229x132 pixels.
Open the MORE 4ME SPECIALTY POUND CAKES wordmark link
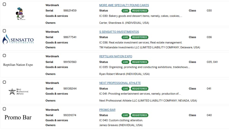pos(124,5)
